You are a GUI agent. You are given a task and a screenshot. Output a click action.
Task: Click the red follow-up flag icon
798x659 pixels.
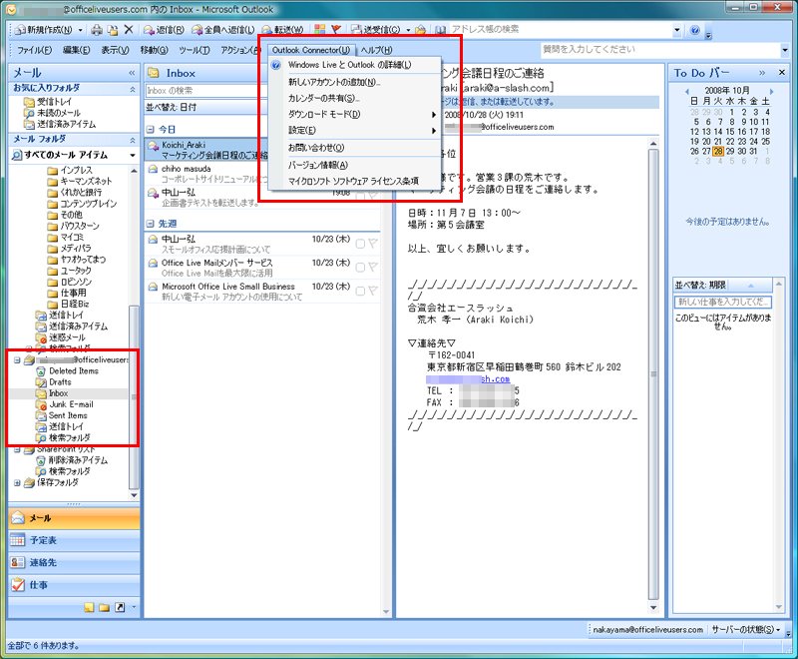(x=336, y=30)
